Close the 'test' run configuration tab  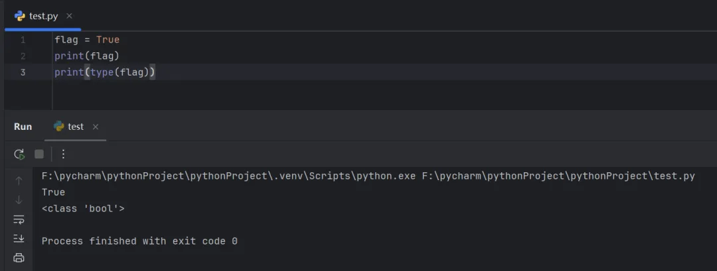[x=96, y=127]
